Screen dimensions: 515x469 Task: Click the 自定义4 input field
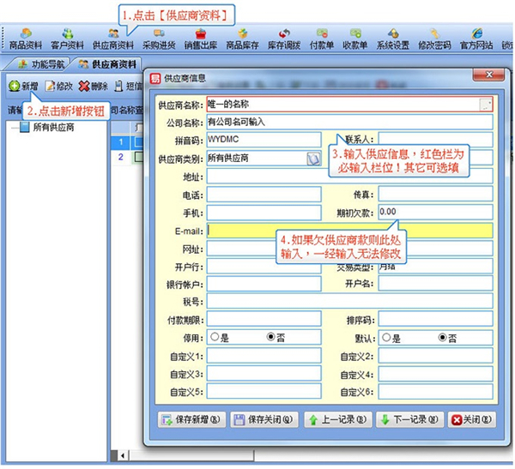tap(435, 374)
